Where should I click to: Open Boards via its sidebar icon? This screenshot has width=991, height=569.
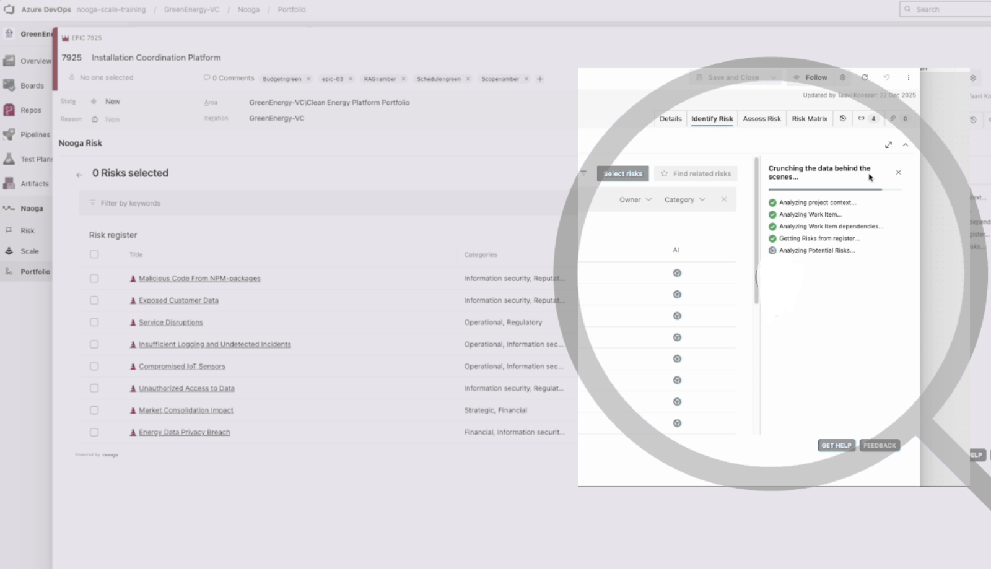pyautogui.click(x=9, y=85)
